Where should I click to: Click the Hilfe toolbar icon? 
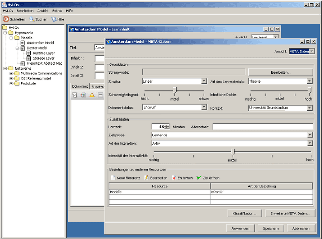[x=54, y=19]
